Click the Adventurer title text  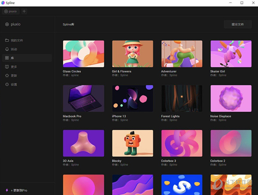(169, 71)
